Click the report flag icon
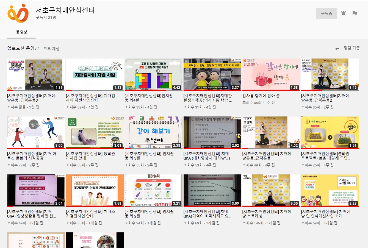Viewport: 368px width, 248px height. pyautogui.click(x=355, y=13)
